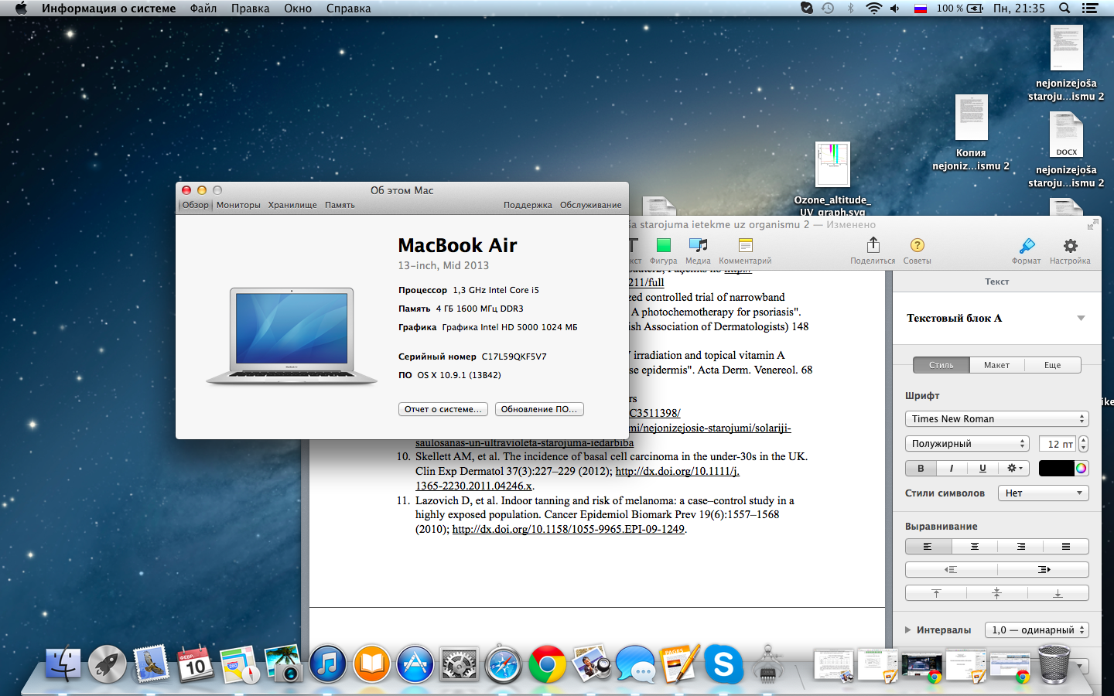Open iBooks from the Dock
The image size is (1114, 696).
click(x=371, y=664)
